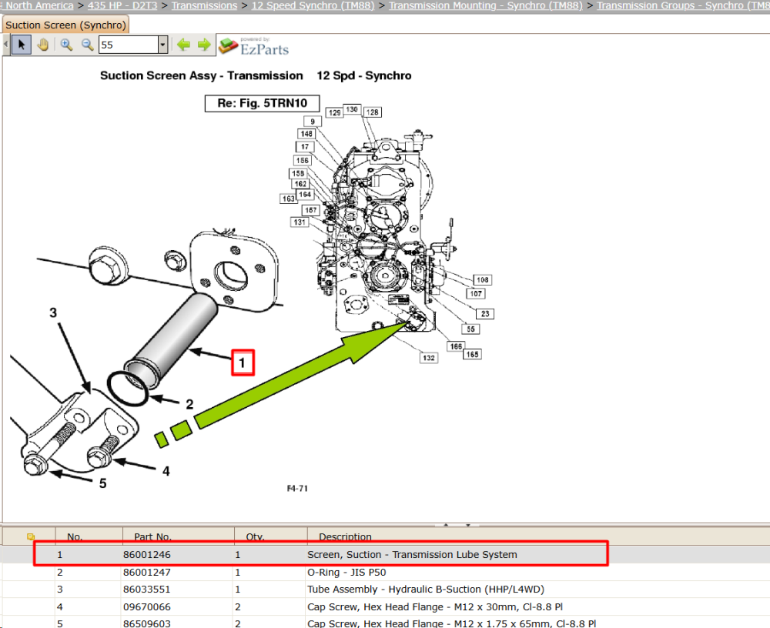The width and height of the screenshot is (770, 628).
Task: Click callout number 1 on the diagram
Action: [243, 362]
